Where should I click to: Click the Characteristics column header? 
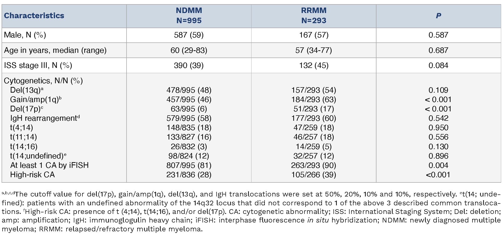coord(34,16)
